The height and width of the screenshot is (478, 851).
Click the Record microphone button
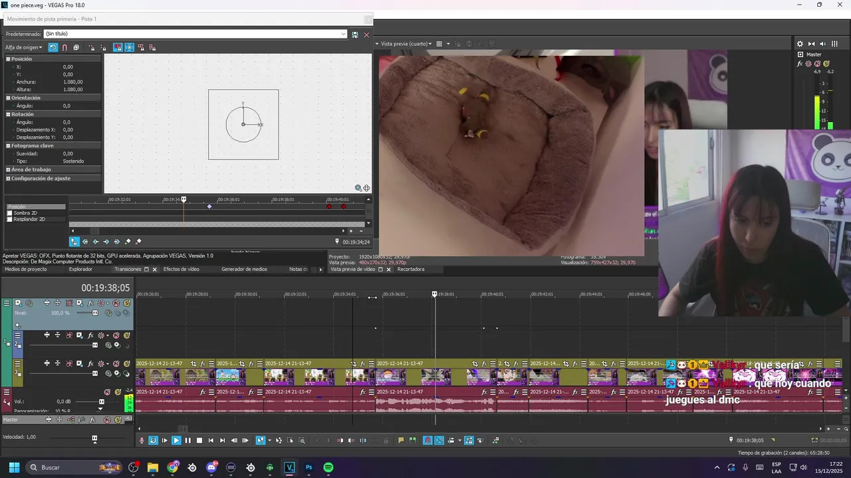(x=142, y=440)
